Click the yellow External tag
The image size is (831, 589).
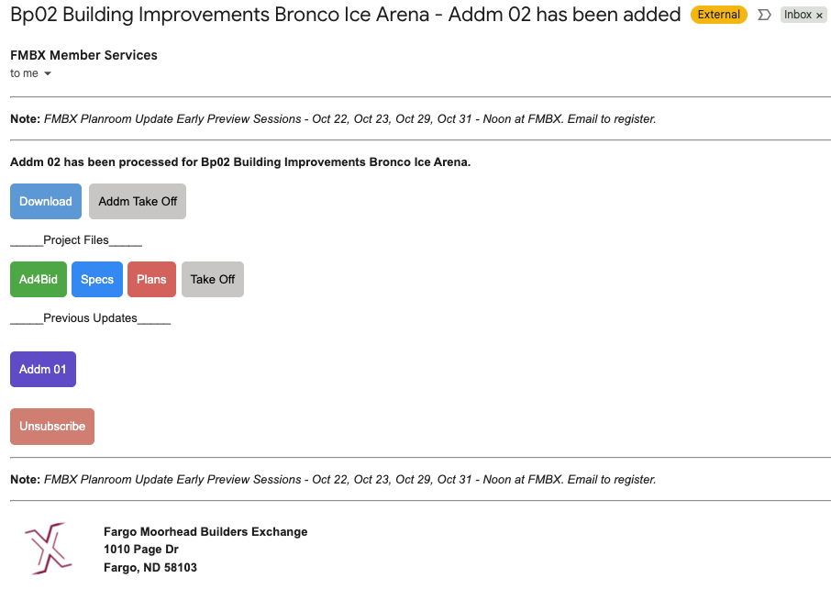click(719, 15)
